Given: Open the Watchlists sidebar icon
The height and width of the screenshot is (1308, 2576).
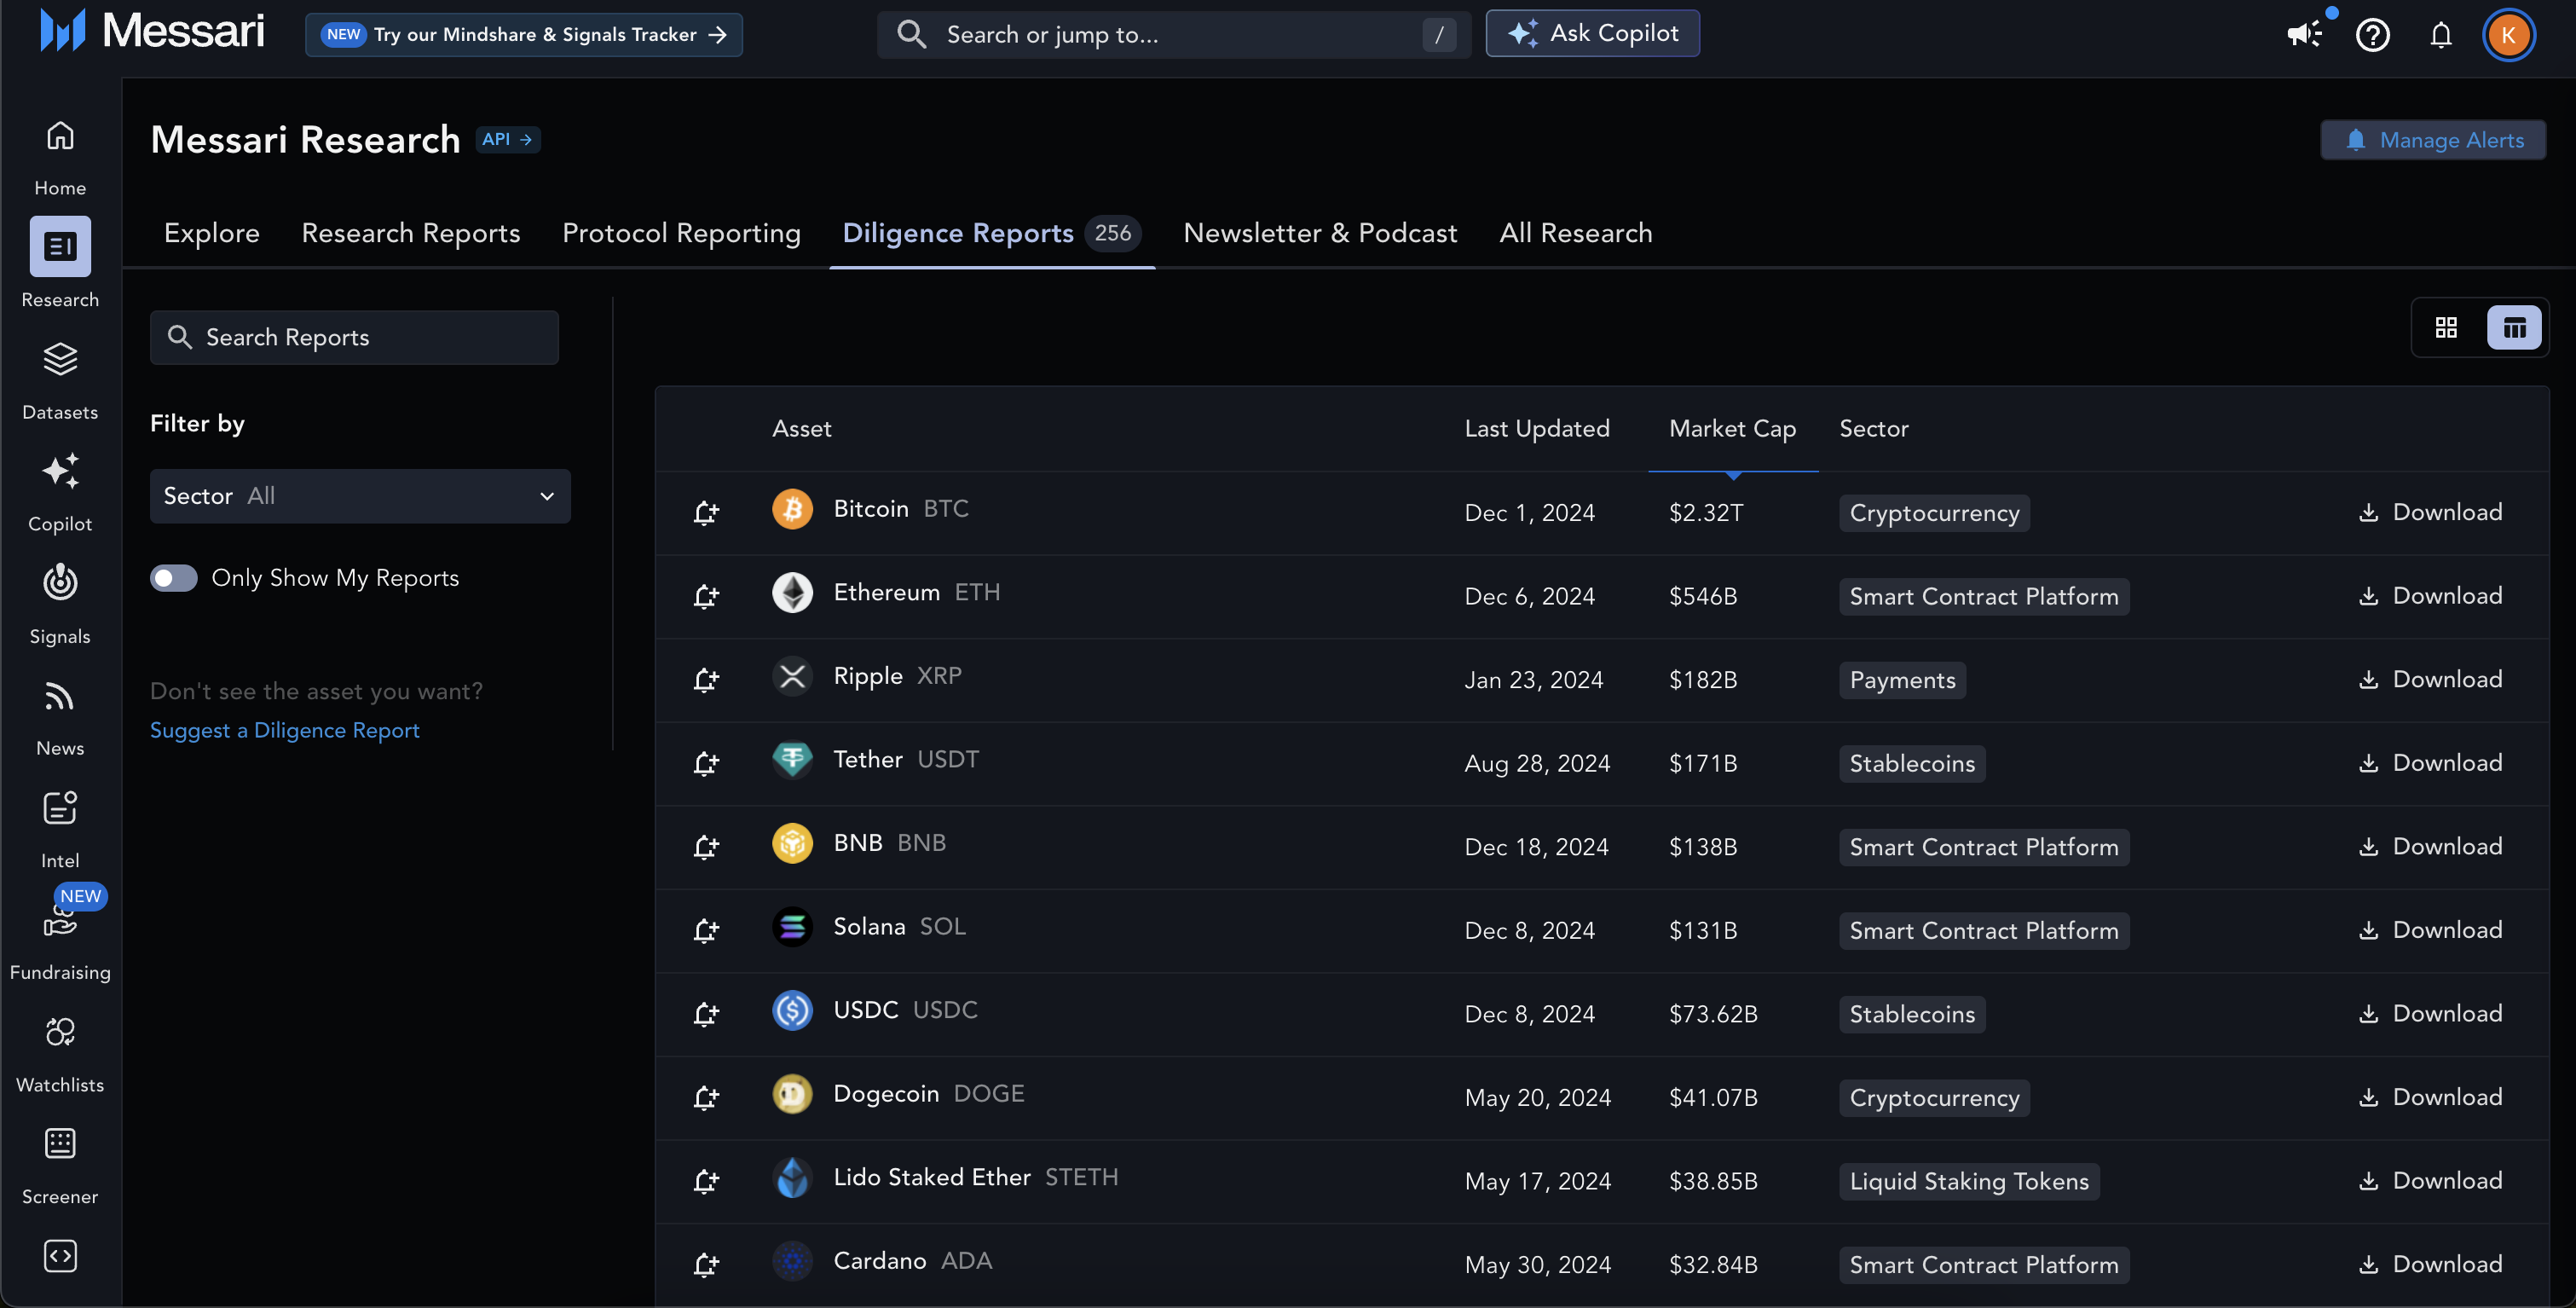Looking at the screenshot, I should point(60,1032).
